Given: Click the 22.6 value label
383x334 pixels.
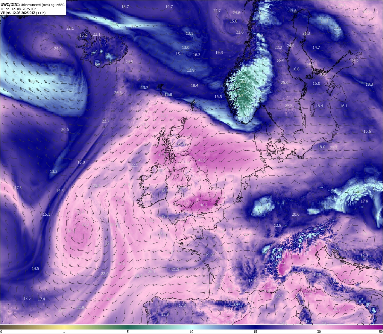Looking at the screenshot, I should [240, 32].
